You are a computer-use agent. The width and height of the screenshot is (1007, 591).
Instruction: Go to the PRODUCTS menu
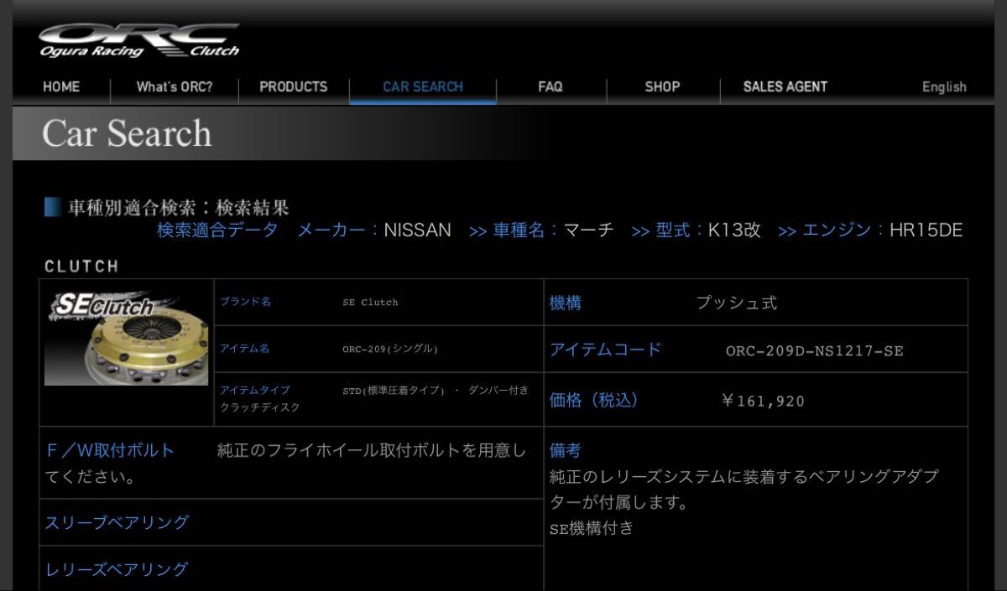point(294,86)
